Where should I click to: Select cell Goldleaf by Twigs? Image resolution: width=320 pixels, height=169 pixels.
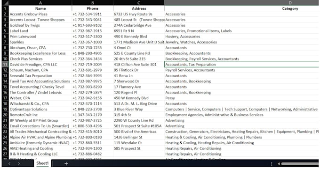pos(40,25)
